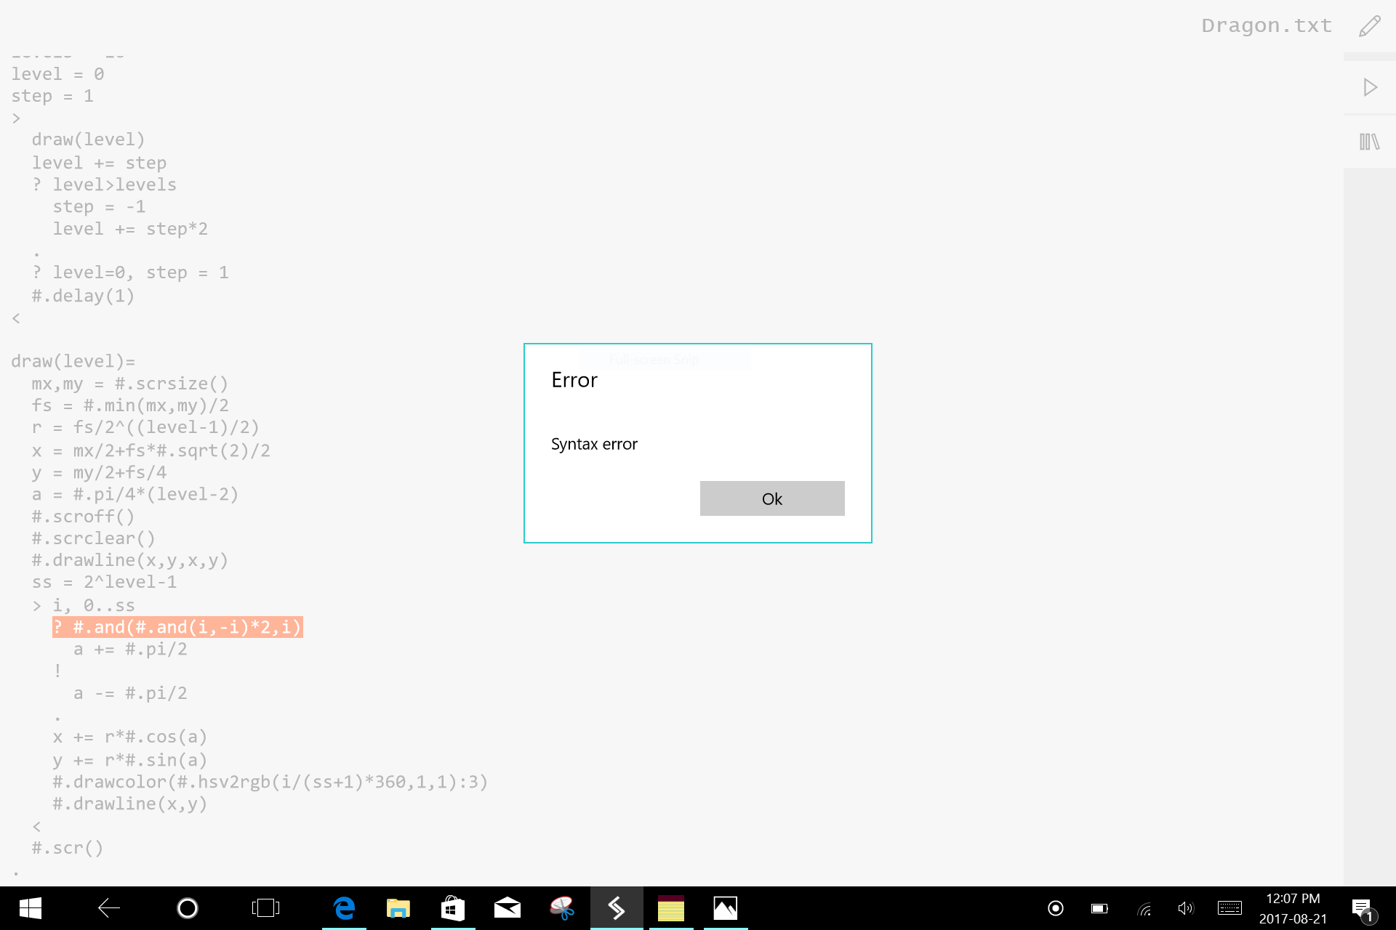Open Photos app from taskbar
This screenshot has height=930, width=1396.
point(726,908)
